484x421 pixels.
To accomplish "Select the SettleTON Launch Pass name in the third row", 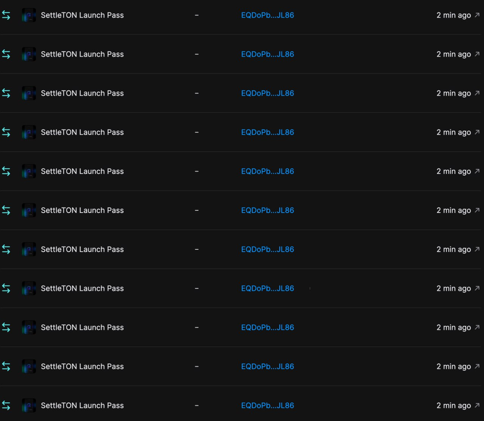I will tap(82, 93).
